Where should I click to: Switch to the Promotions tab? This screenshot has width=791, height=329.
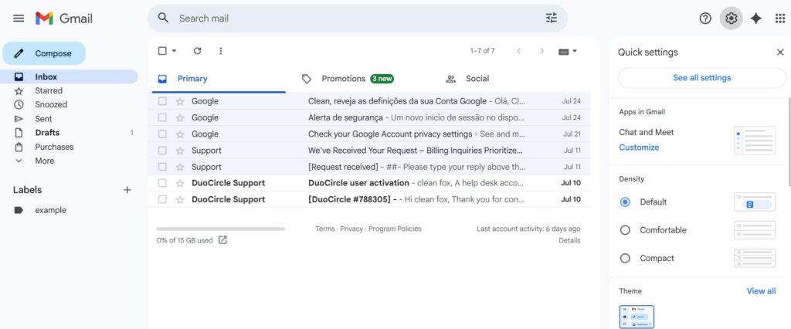tap(358, 79)
